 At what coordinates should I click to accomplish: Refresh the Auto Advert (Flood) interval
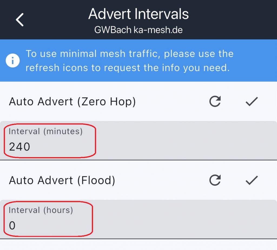(x=215, y=180)
